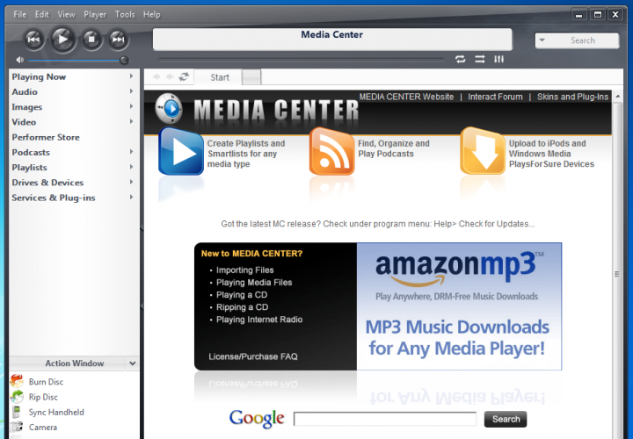The height and width of the screenshot is (439, 633).
Task: Click the Media Center display title
Action: [331, 34]
